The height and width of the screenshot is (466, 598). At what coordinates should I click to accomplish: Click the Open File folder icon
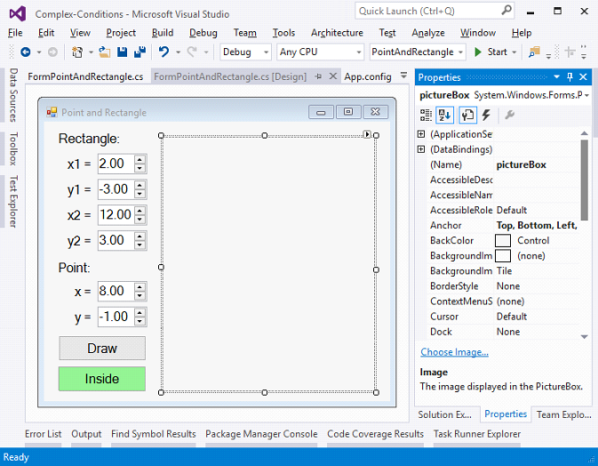[x=104, y=52]
